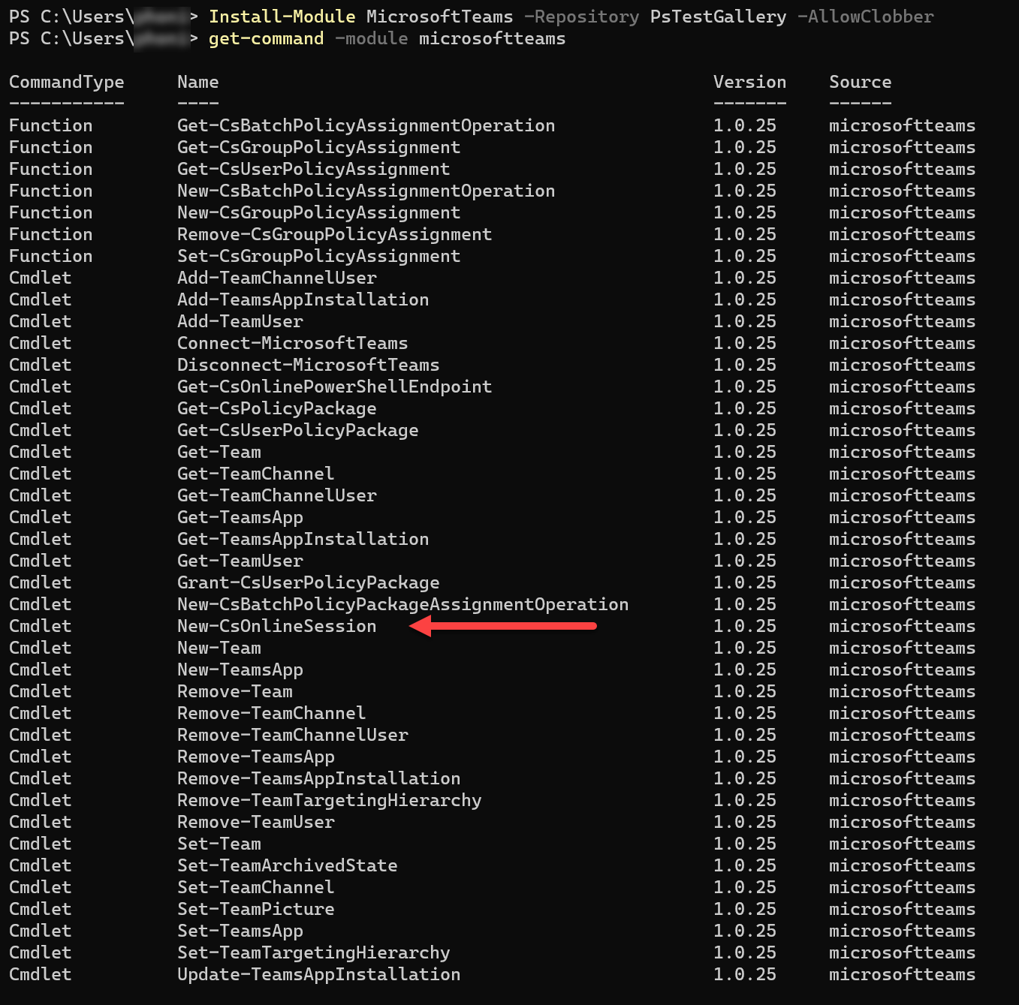Click the Get-Team cmdlet name
The width and height of the screenshot is (1019, 1005).
pos(219,452)
